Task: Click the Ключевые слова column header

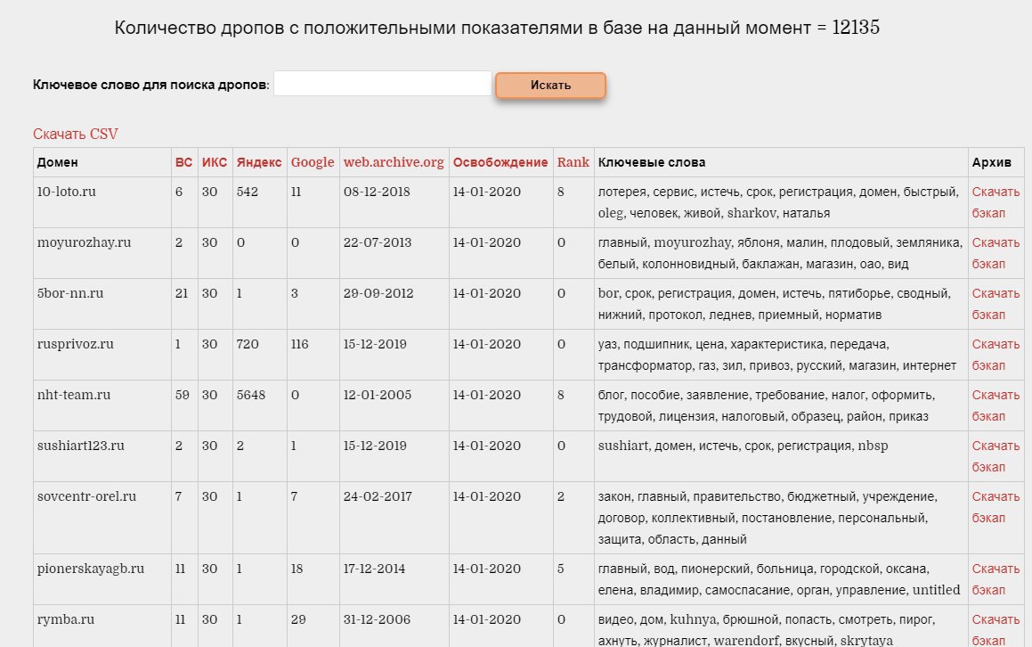Action: tap(652, 162)
